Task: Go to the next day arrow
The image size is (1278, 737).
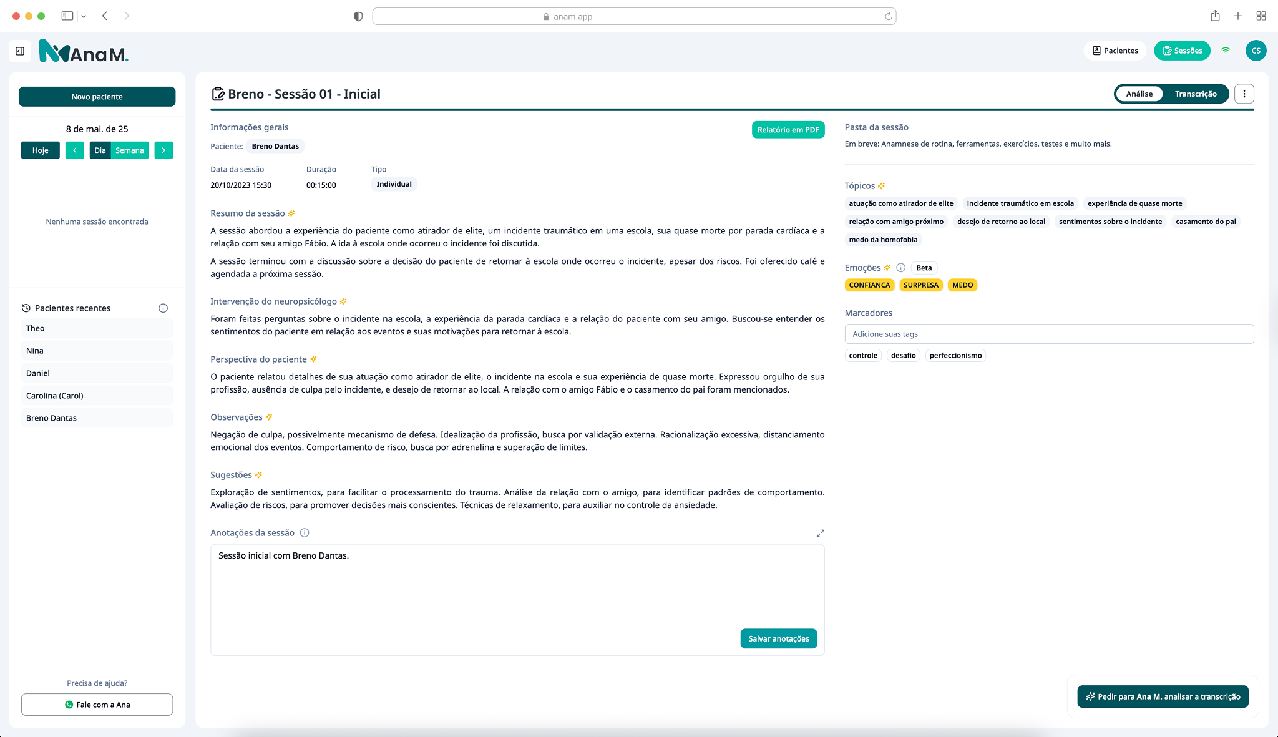Action: point(163,150)
